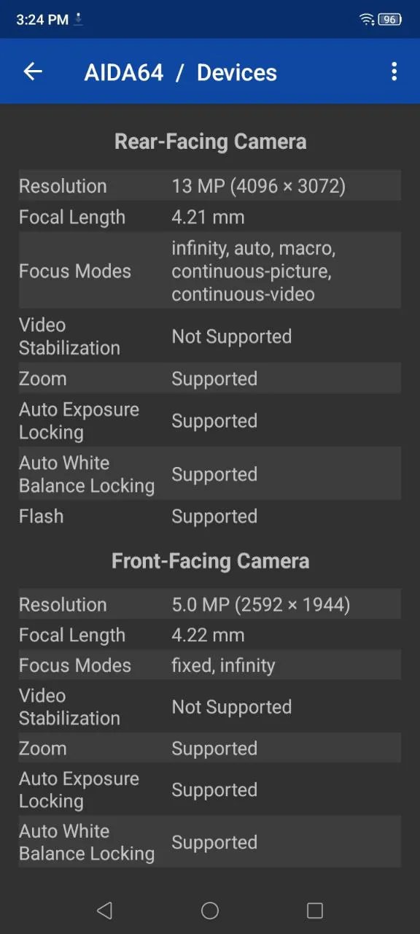Screen dimensions: 420x934
Task: Tap the download arrow in status bar
Action: [x=79, y=20]
